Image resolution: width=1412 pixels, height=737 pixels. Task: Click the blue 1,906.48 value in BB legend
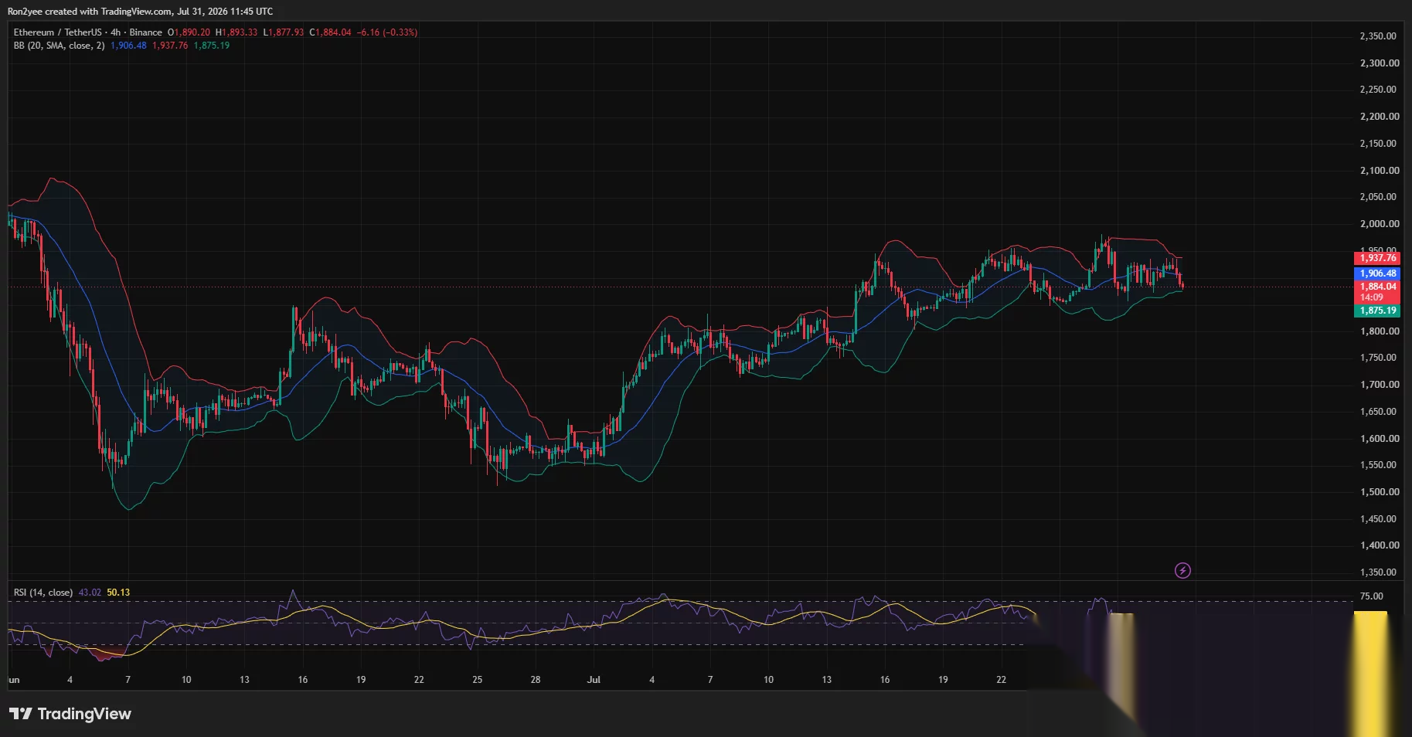(x=128, y=46)
